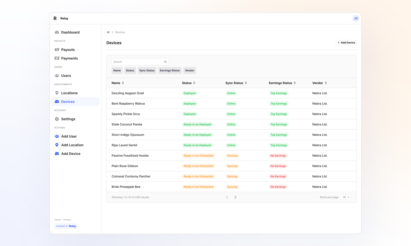This screenshot has width=411, height=246.
Task: Select the Locations map pin icon
Action: (x=57, y=93)
